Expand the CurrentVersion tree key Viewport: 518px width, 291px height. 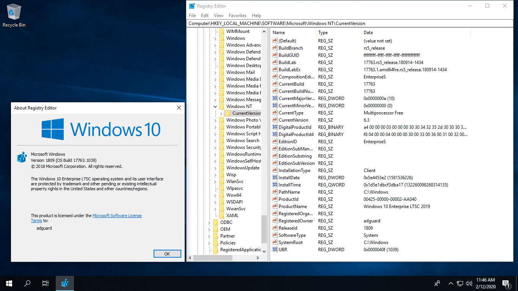(x=221, y=113)
